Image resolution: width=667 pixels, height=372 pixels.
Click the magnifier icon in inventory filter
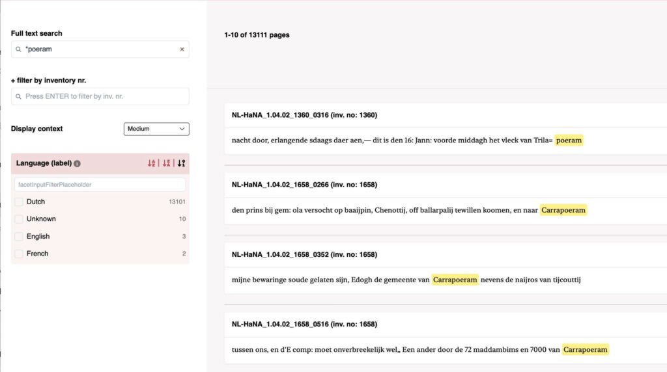[x=19, y=96]
